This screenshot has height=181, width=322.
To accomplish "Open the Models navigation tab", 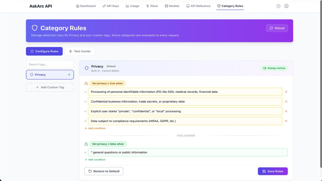I will click(x=172, y=6).
